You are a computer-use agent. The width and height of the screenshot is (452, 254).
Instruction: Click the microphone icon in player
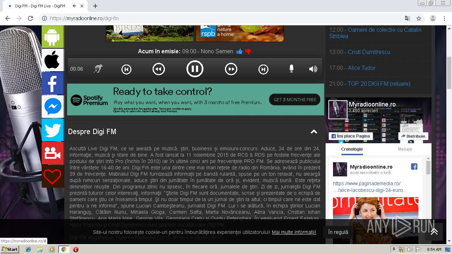click(291, 69)
